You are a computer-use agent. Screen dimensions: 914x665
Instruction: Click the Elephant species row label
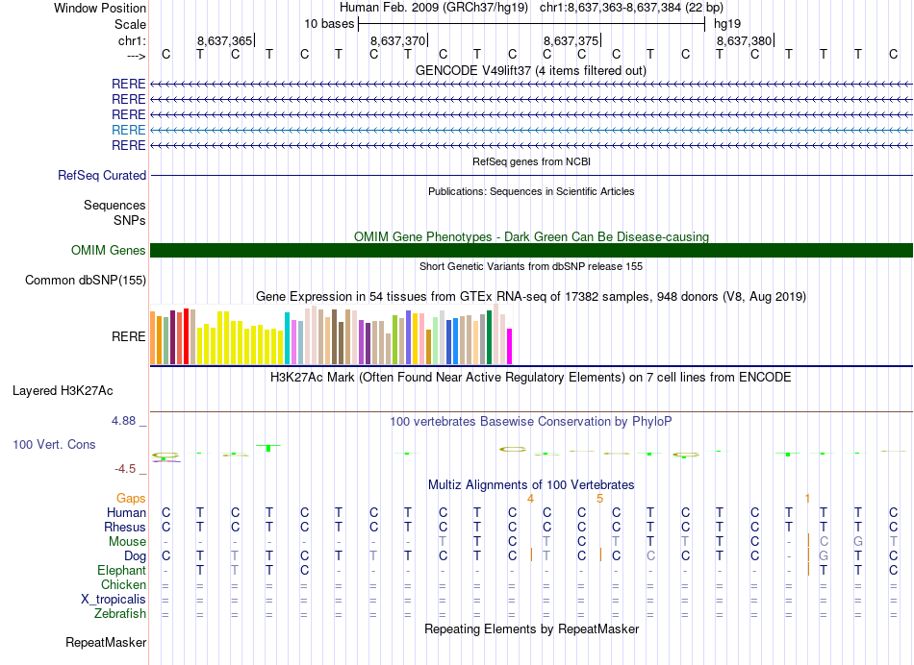[x=122, y=570]
